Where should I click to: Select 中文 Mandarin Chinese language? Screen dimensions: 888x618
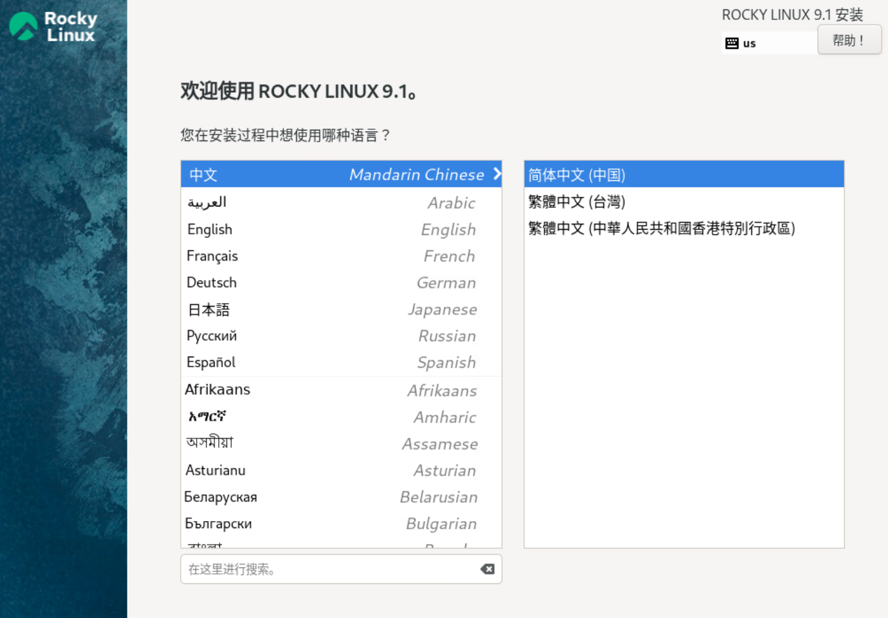coord(341,174)
